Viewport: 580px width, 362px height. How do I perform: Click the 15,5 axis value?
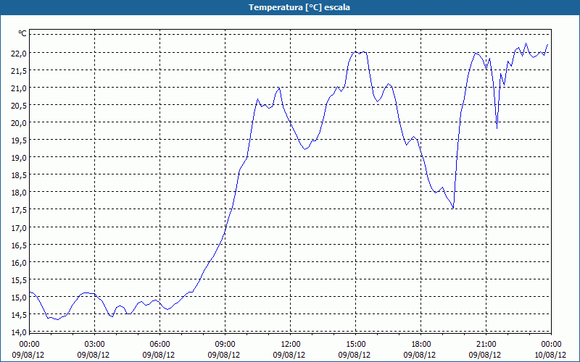coord(19,280)
